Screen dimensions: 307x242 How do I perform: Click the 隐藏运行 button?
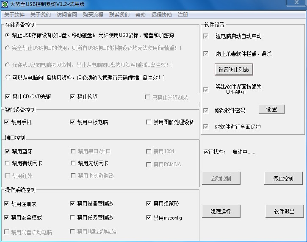pyautogui.click(x=221, y=211)
